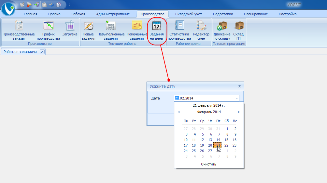Click Очистить to clear the date
327x183 pixels.
click(208, 164)
